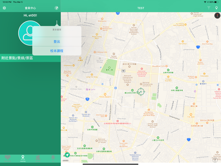Tap the green crosshair marker on map
The image size is (221, 166).
[x=141, y=92]
